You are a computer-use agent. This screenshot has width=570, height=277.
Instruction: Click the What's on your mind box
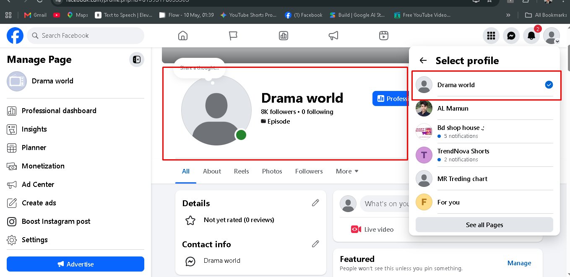[x=385, y=204]
